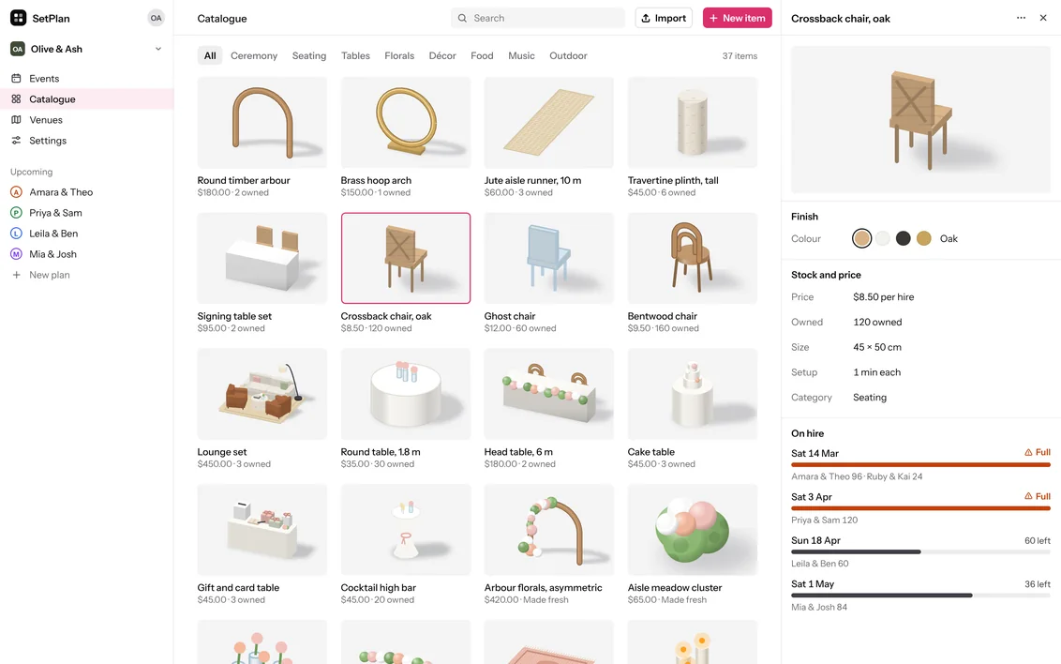The width and height of the screenshot is (1061, 664).
Task: Open the Lounge set thumbnail
Action: [262, 394]
